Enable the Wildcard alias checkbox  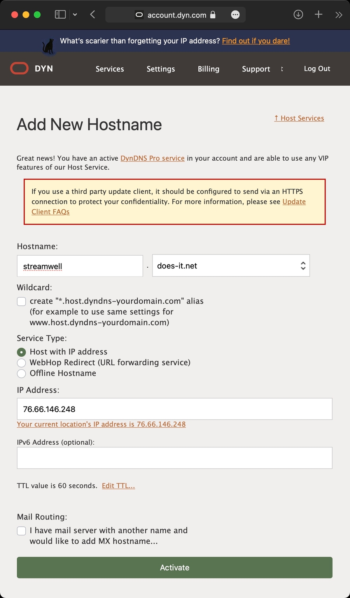click(x=21, y=302)
